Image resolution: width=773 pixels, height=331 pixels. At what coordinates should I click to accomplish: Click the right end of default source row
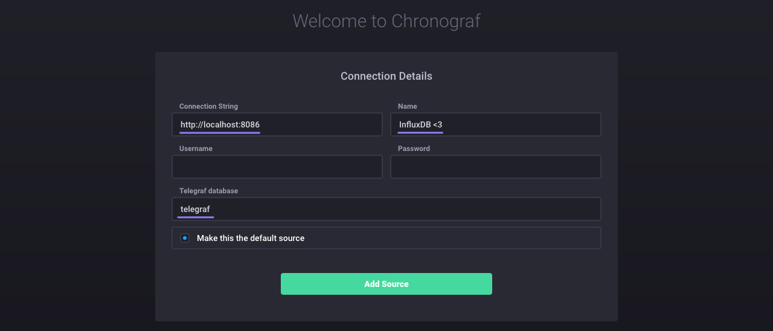[x=580, y=238]
